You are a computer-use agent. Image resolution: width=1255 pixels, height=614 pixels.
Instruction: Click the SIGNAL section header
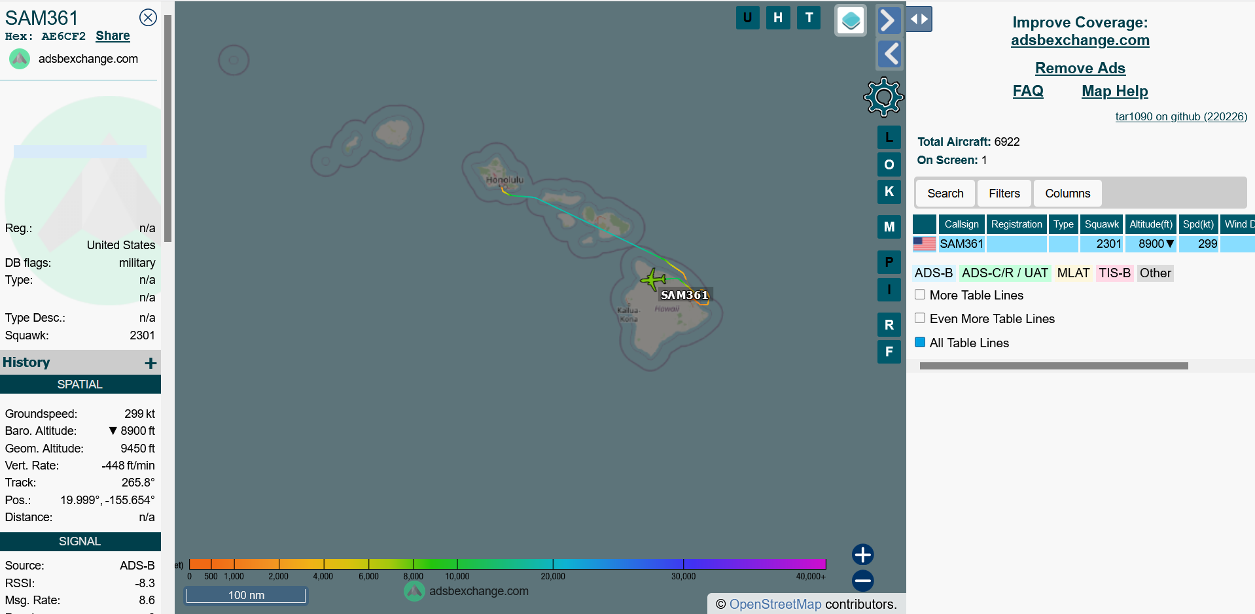point(80,541)
